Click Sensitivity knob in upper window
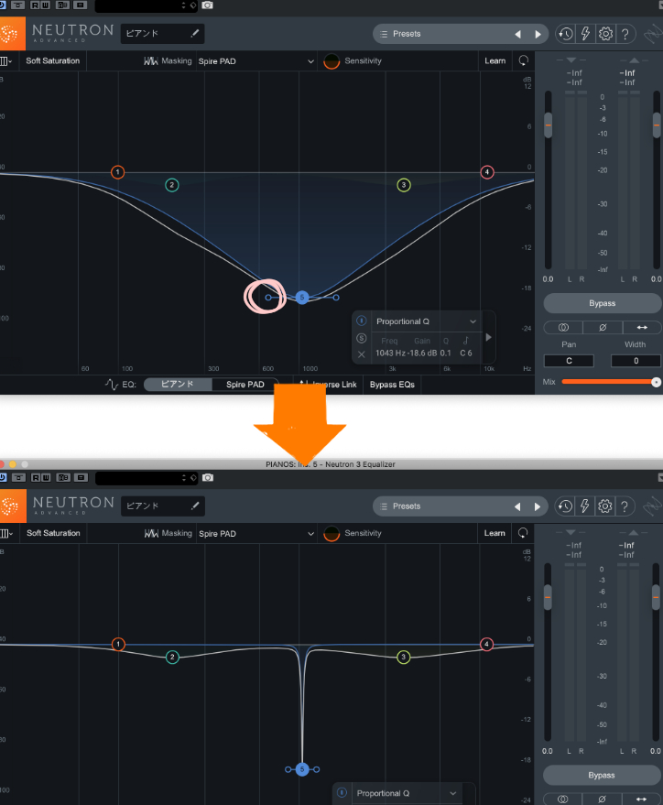Screen dimensions: 663x805 coord(331,61)
